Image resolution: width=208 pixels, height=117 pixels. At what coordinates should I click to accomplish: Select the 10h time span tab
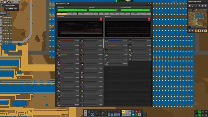pyautogui.click(x=104, y=14)
